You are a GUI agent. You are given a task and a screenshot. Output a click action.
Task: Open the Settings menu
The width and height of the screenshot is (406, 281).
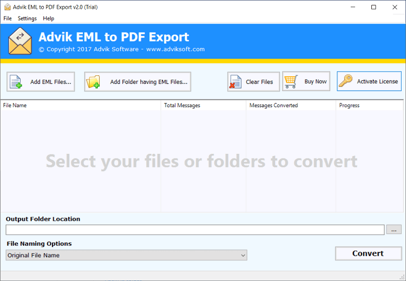tap(27, 18)
